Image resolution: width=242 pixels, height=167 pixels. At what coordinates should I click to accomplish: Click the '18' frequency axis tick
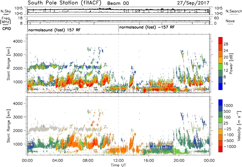pos(20,18)
